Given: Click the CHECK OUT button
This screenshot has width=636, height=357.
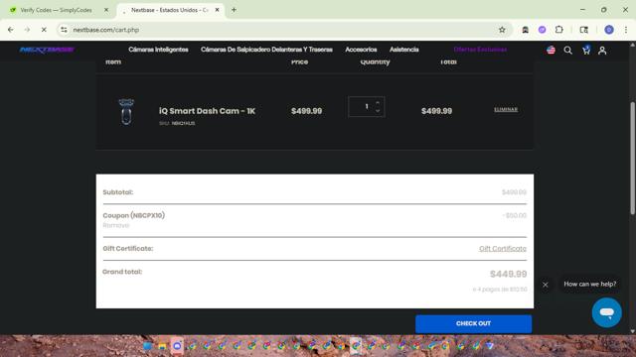Looking at the screenshot, I should click(473, 324).
